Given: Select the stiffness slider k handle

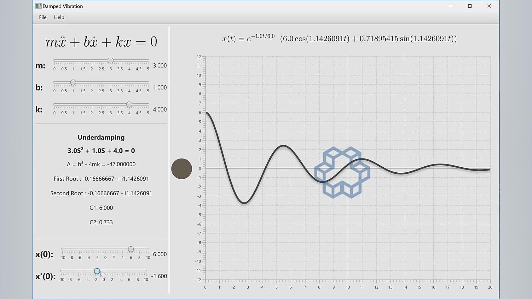Looking at the screenshot, I should [129, 104].
